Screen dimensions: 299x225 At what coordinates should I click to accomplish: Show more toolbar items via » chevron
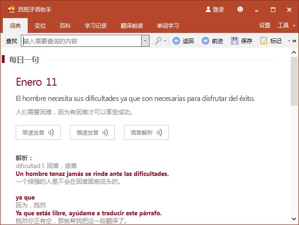pyautogui.click(x=294, y=41)
